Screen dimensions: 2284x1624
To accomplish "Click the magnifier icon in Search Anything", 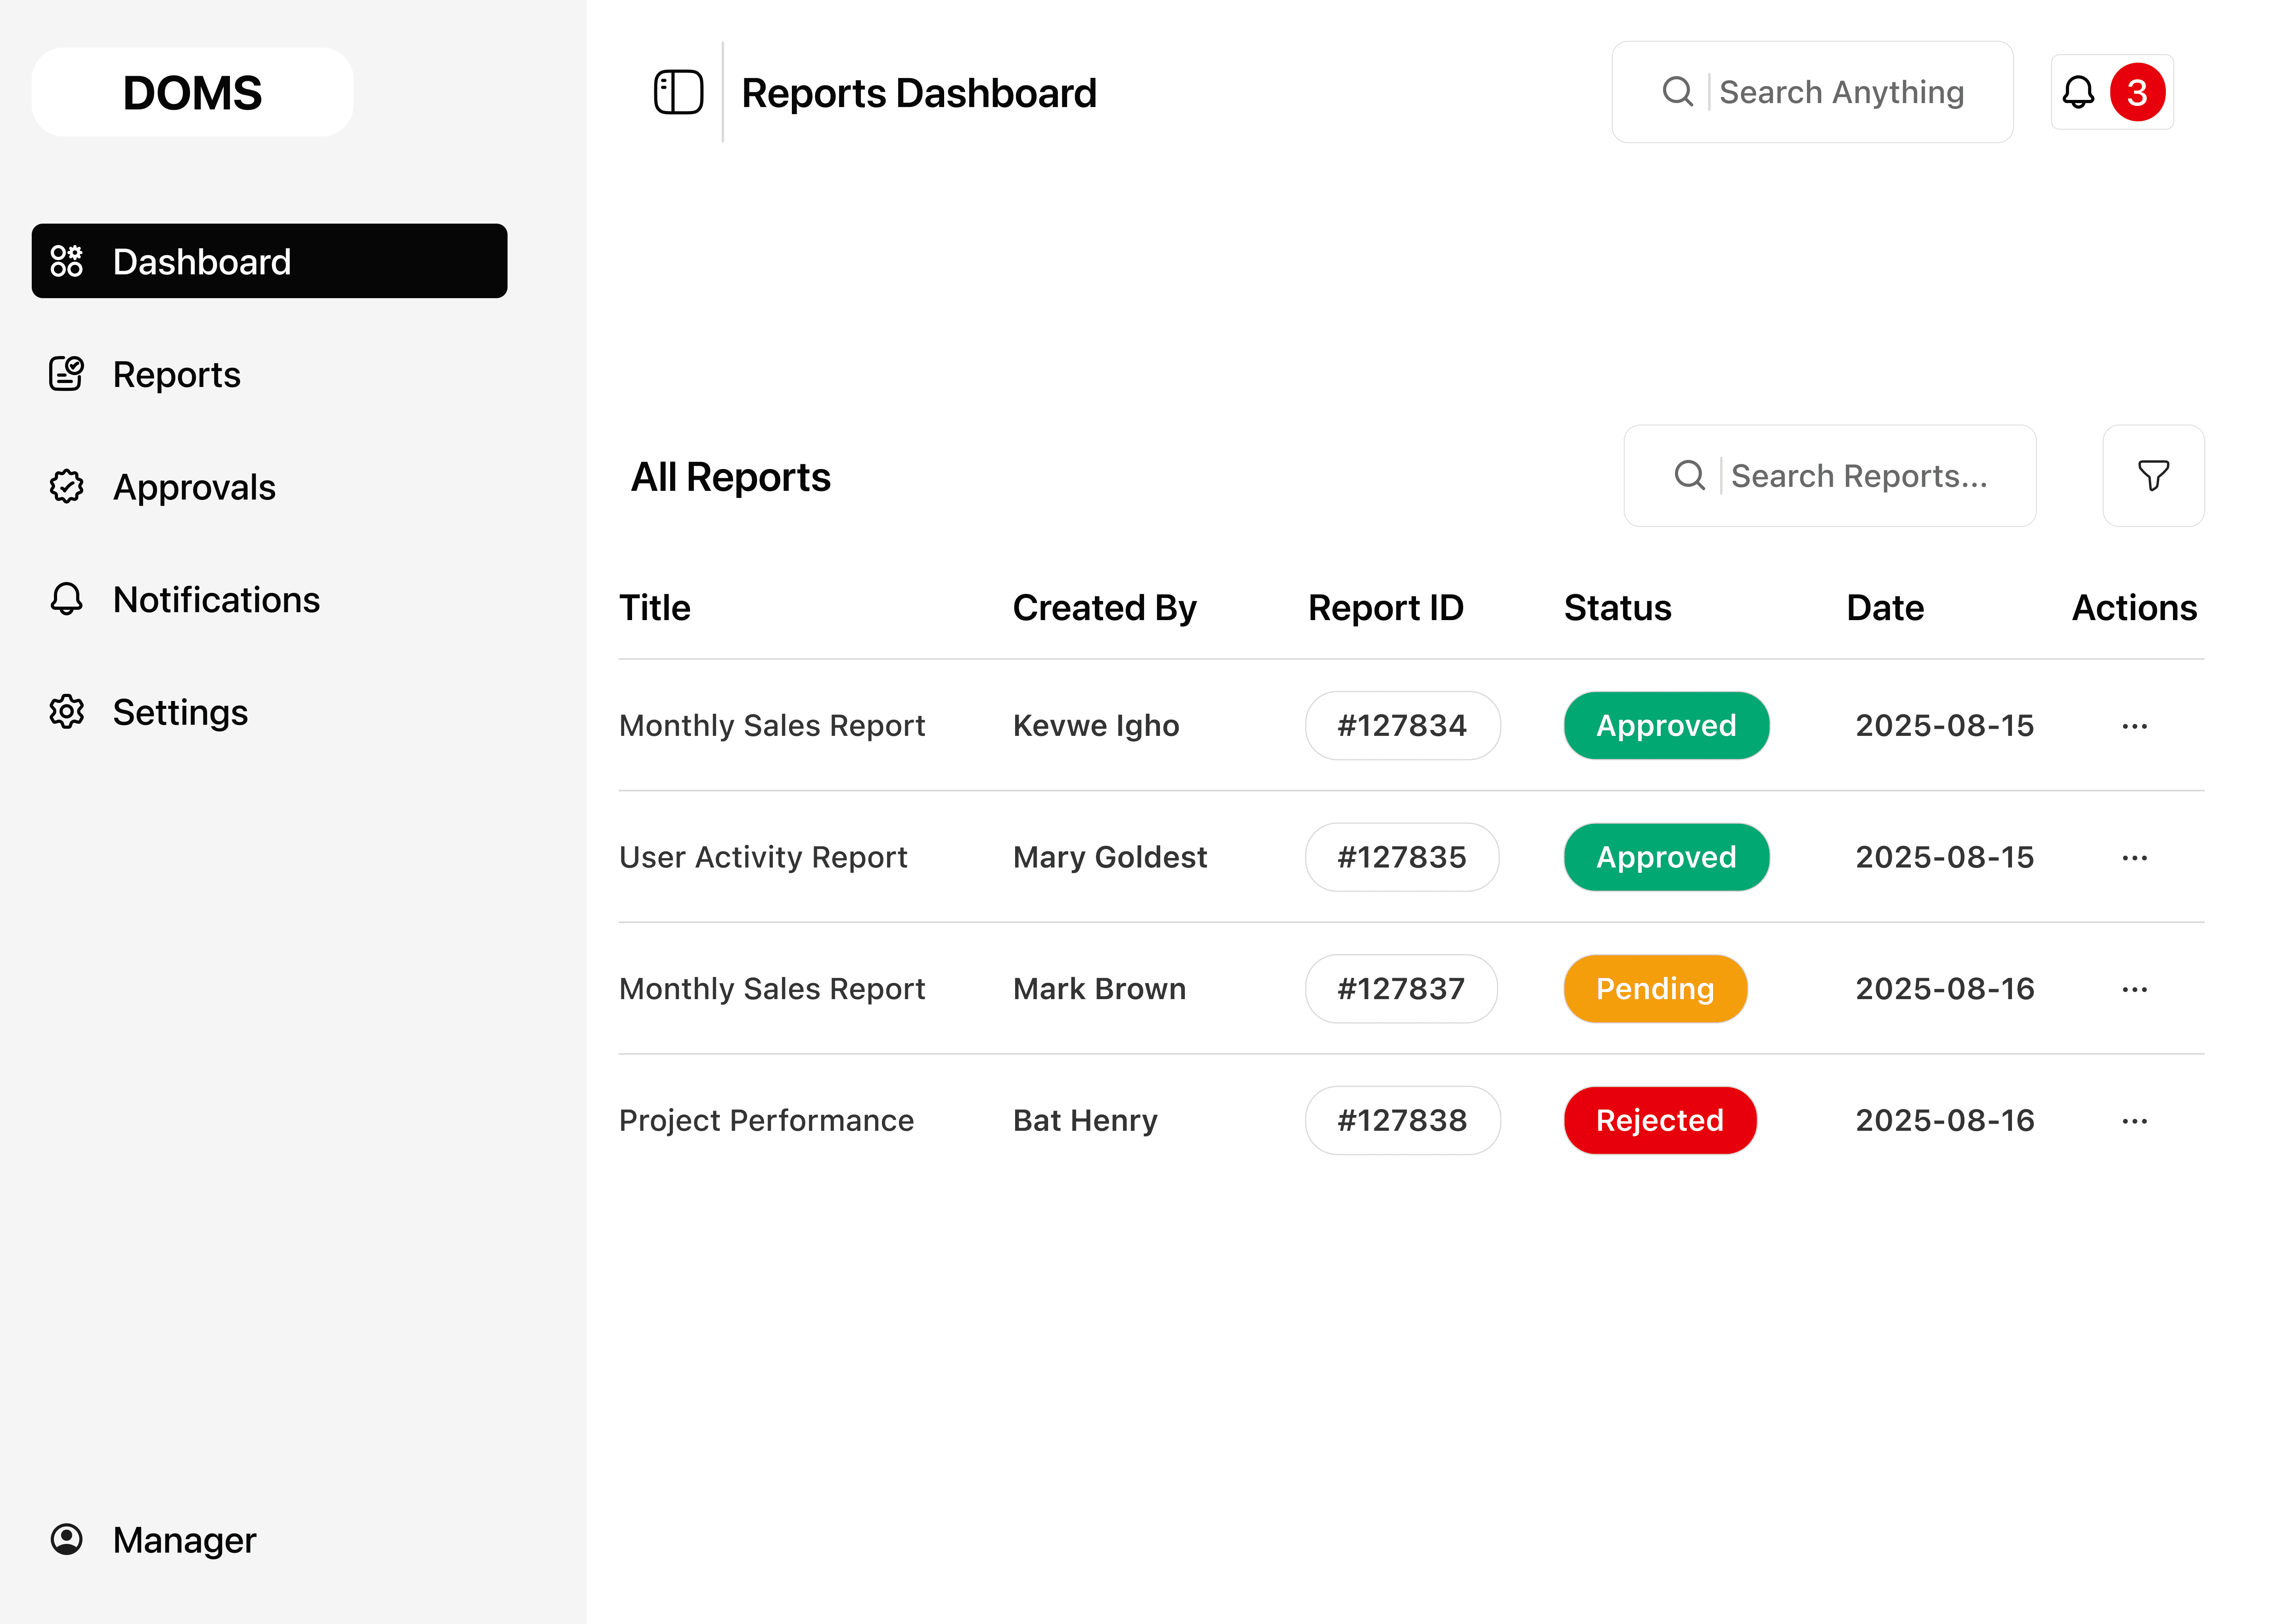I will pos(1677,92).
